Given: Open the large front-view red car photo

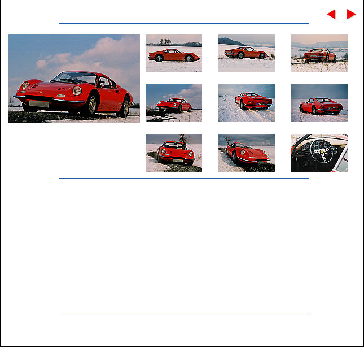Looking at the screenshot, I should [x=74, y=79].
